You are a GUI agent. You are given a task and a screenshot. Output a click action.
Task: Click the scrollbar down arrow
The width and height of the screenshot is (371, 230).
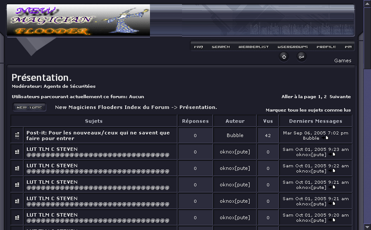click(367, 226)
